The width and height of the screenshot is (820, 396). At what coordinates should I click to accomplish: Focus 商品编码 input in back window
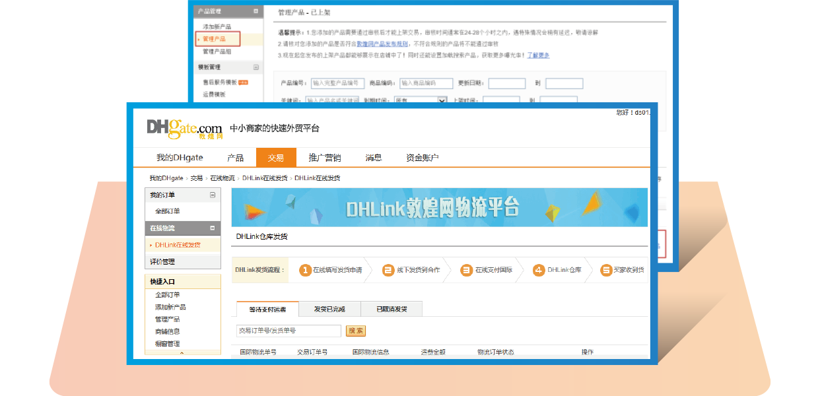[x=426, y=83]
